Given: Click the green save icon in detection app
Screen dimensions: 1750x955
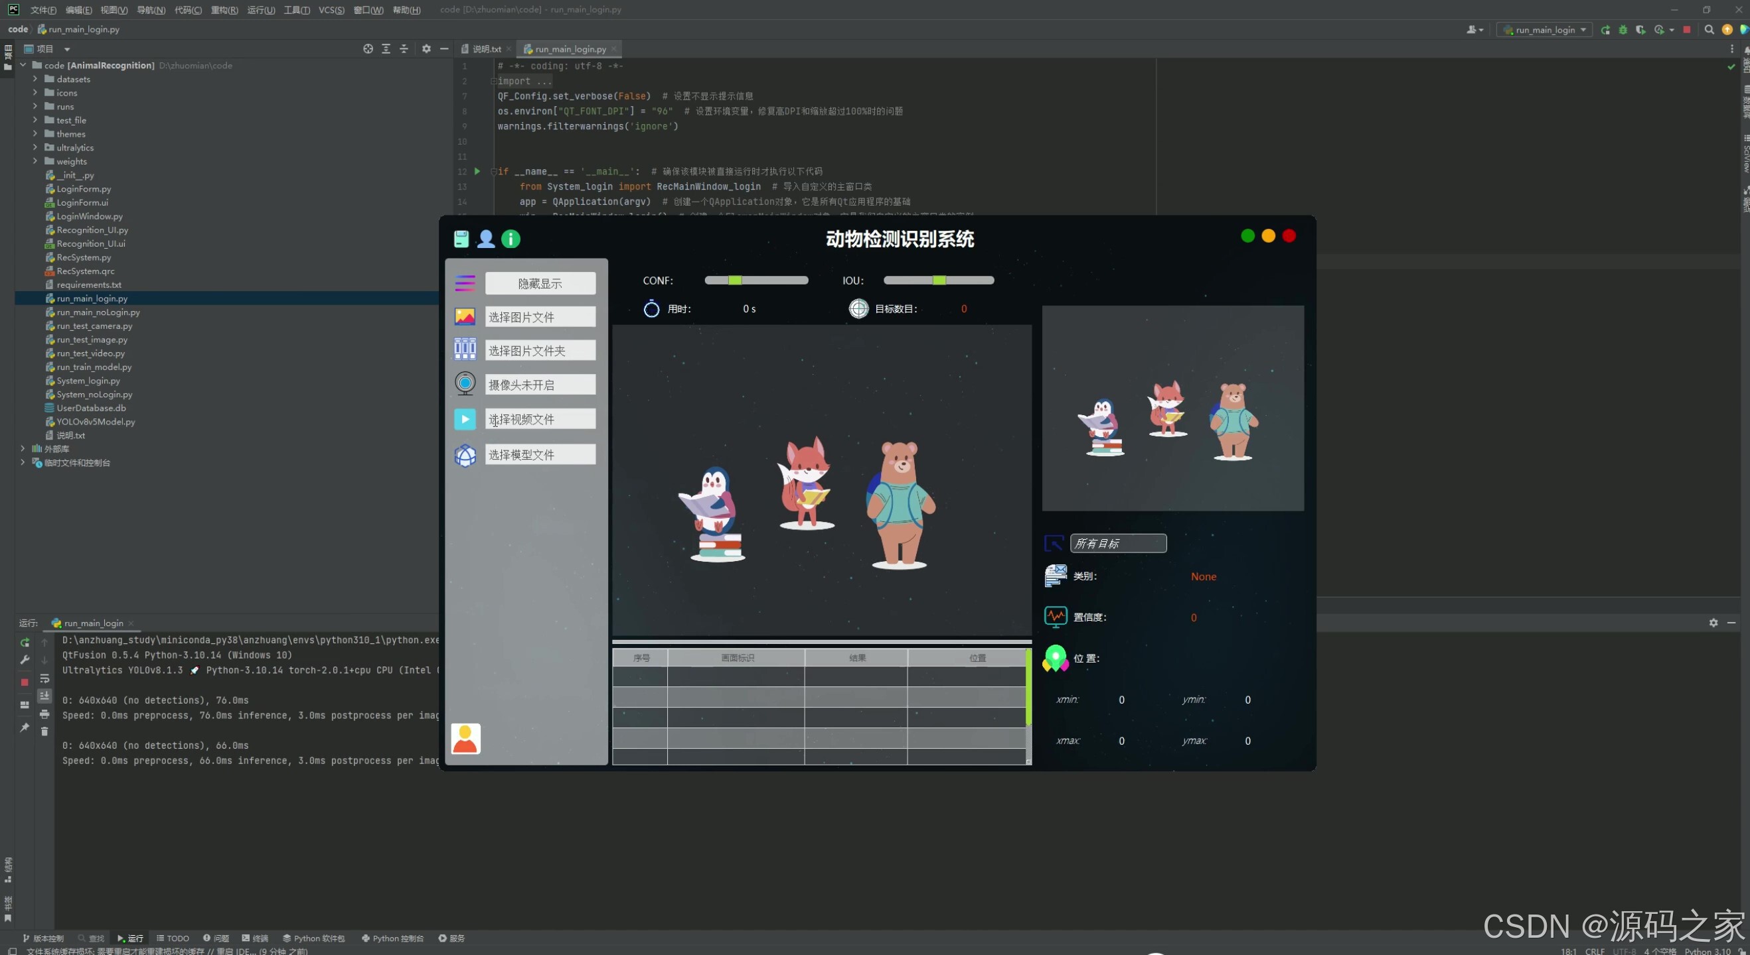Looking at the screenshot, I should click(x=461, y=239).
